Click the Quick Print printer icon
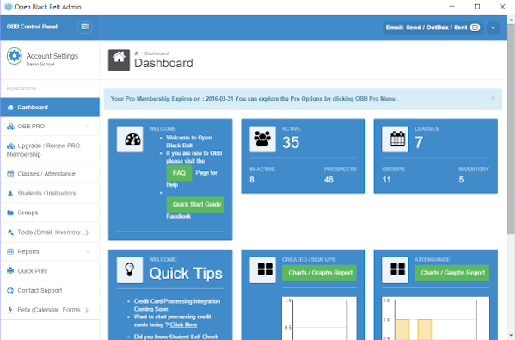The width and height of the screenshot is (516, 340). coord(10,271)
